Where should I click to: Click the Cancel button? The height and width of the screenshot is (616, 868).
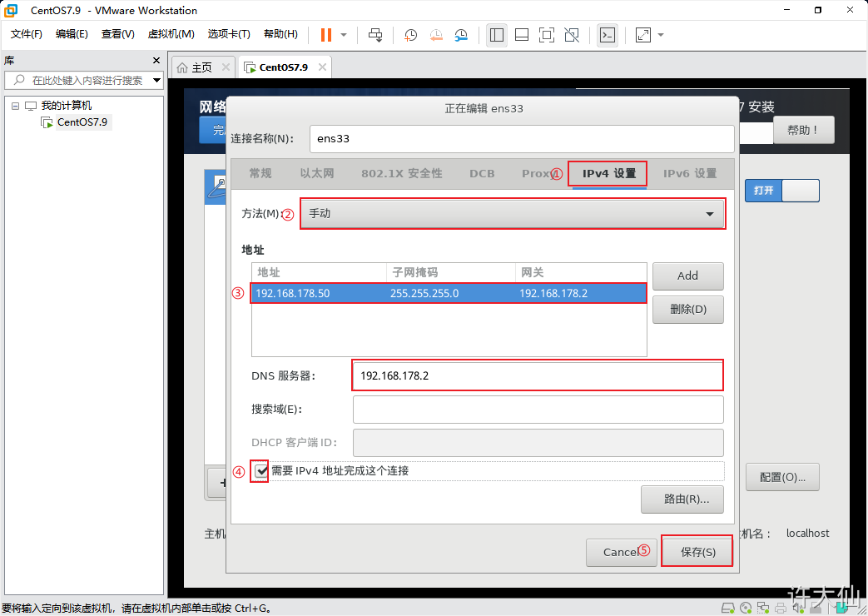click(621, 552)
